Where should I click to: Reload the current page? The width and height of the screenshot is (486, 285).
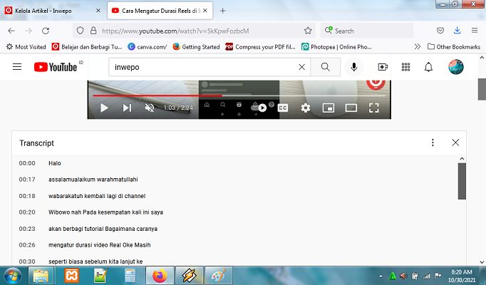[46, 31]
